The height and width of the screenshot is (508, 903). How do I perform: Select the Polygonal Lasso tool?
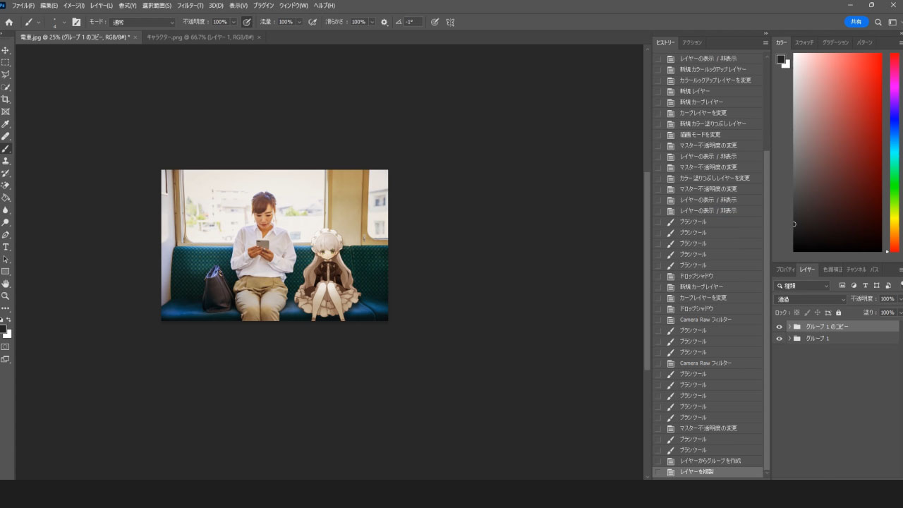(x=6, y=74)
